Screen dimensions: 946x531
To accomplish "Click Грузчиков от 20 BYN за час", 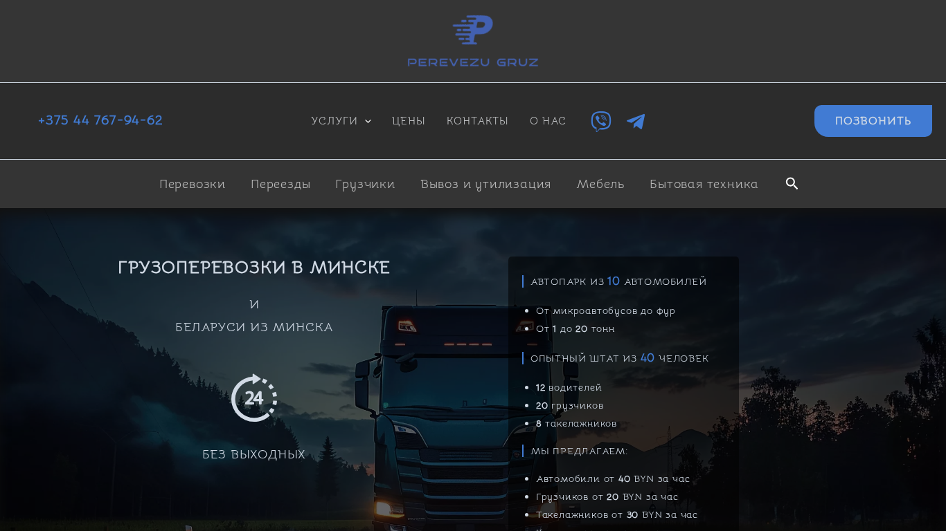I will (x=607, y=497).
